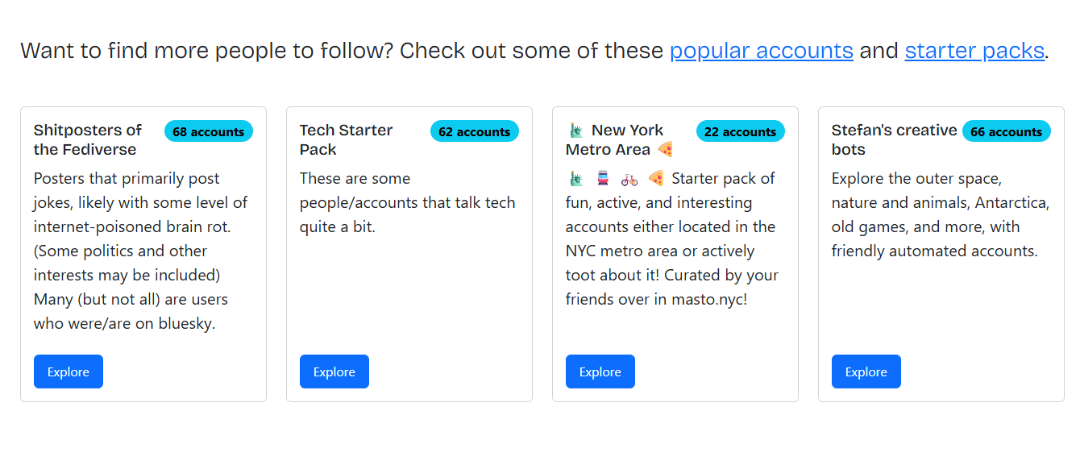The height and width of the screenshot is (469, 1080).
Task: Open the popular accounts link
Action: [761, 51]
